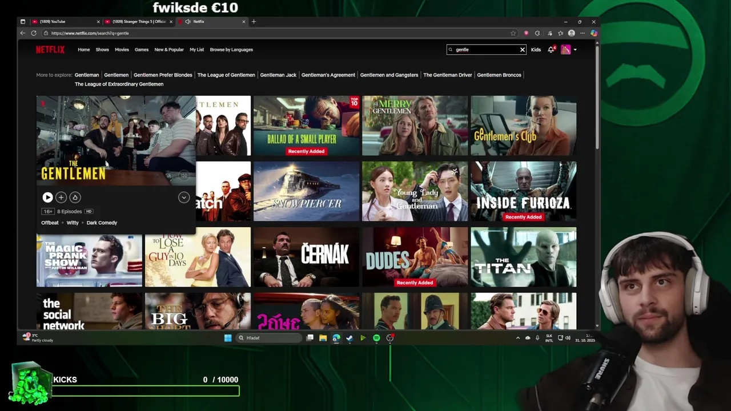This screenshot has width=731, height=411.
Task: Toggle mute on The Gentlemen preview
Action: 183,175
